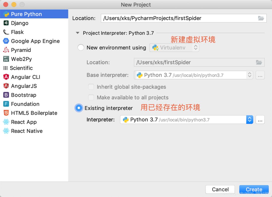272x197 pixels.
Task: Click the Bootstrap B icon
Action: point(6,95)
